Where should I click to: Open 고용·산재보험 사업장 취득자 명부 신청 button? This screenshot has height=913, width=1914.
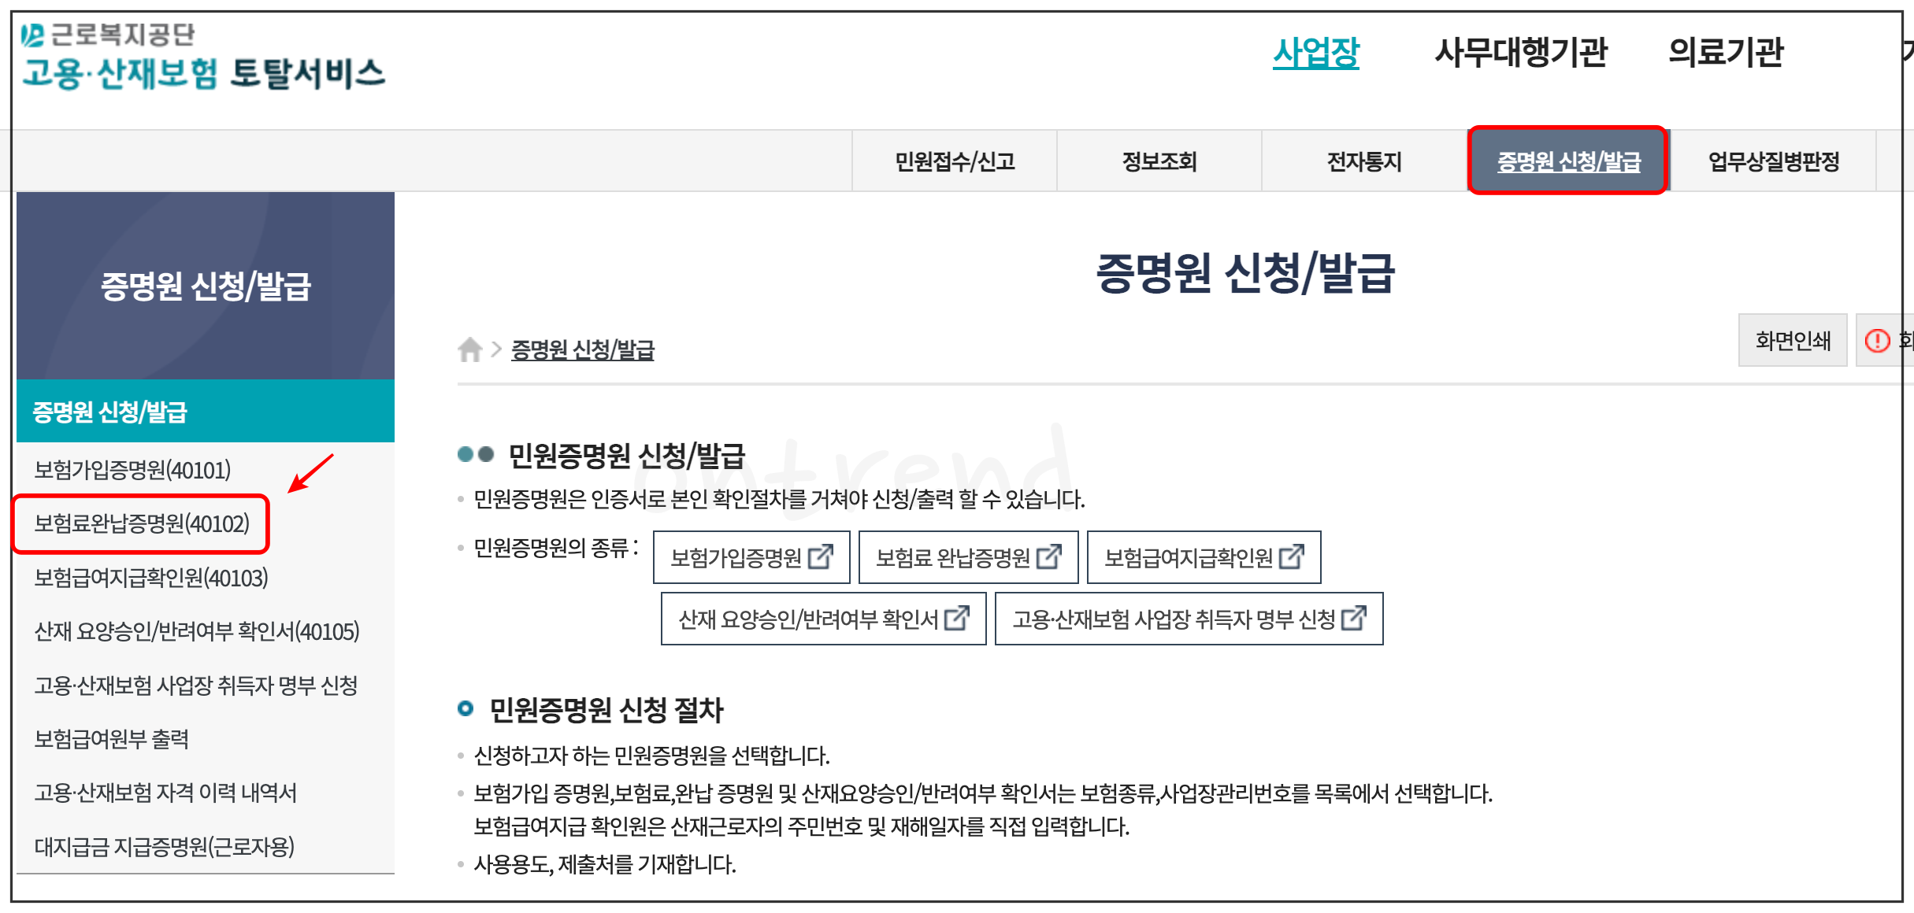1188,619
